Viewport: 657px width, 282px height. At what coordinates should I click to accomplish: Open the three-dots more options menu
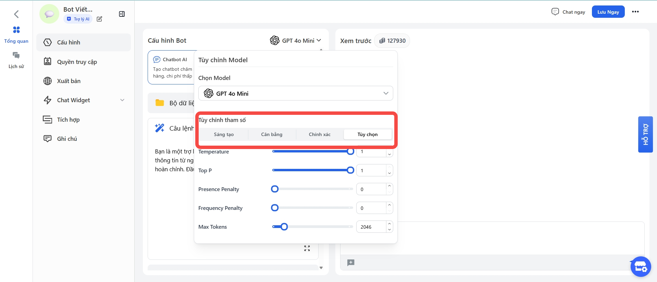point(635,12)
